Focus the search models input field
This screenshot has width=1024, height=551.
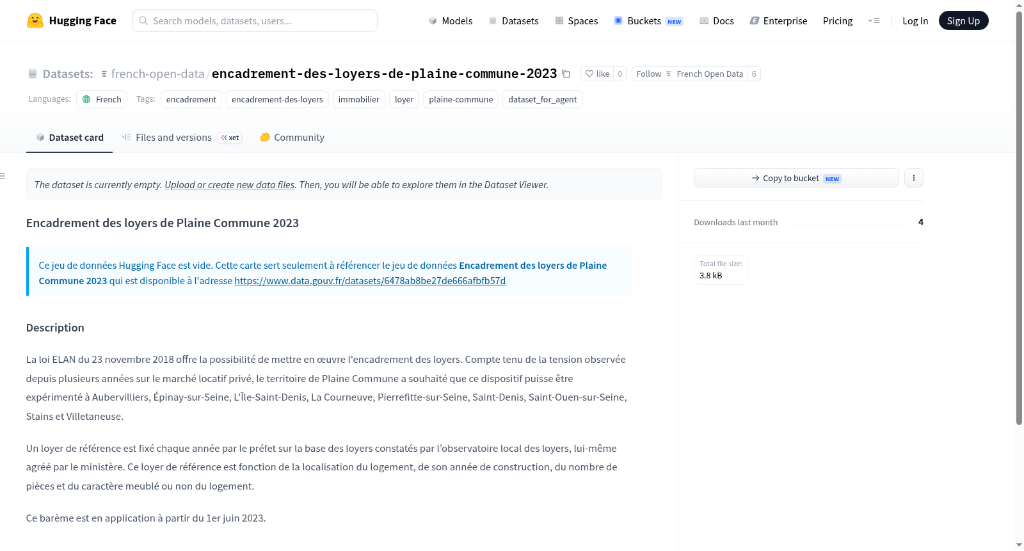click(255, 20)
